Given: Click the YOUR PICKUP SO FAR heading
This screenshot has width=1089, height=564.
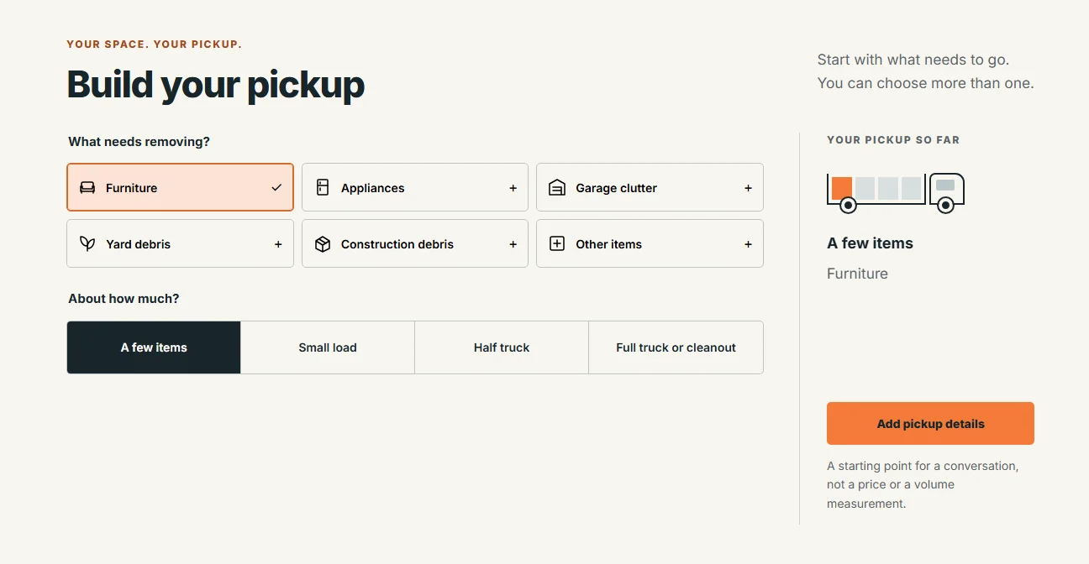Looking at the screenshot, I should (x=893, y=140).
